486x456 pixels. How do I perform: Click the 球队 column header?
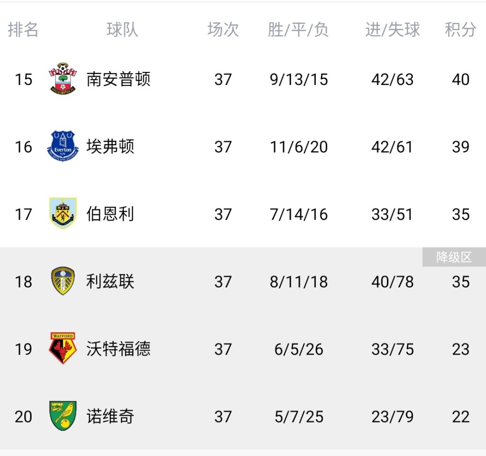pos(122,30)
